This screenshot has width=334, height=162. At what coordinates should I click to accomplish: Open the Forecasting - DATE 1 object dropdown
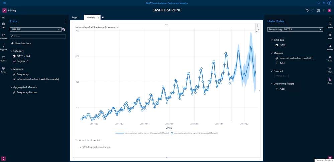295,30
